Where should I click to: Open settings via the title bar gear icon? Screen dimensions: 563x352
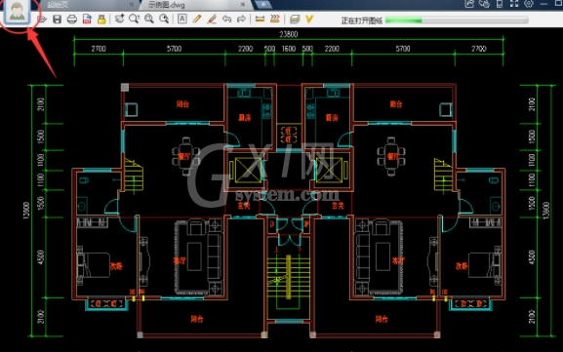click(x=529, y=4)
